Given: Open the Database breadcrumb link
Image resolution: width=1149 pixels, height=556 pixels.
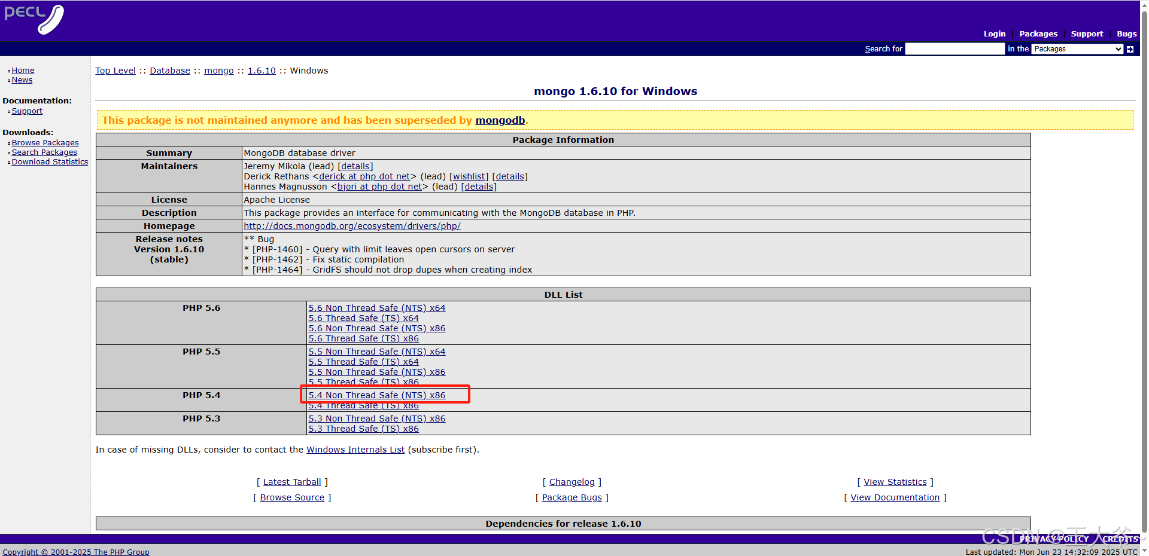Looking at the screenshot, I should (x=170, y=70).
